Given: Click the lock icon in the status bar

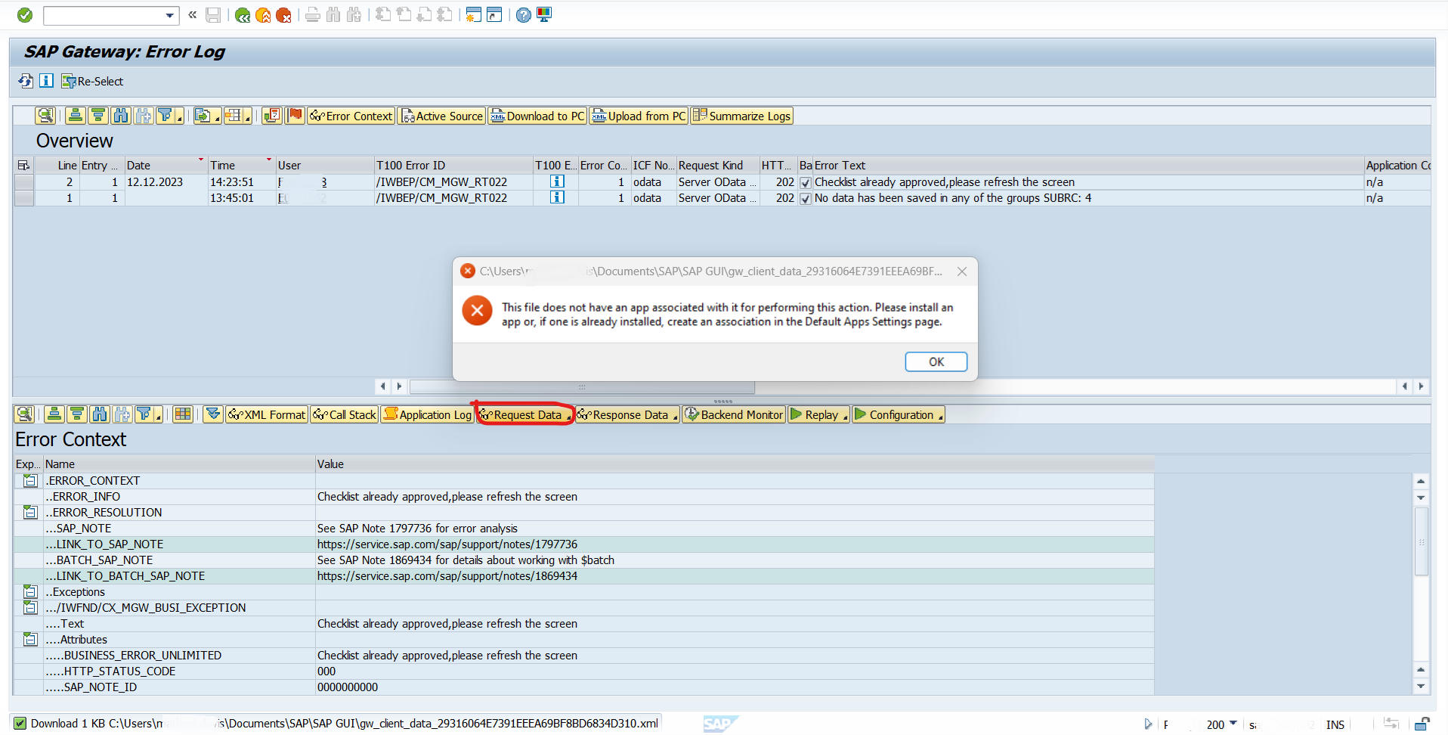Looking at the screenshot, I should [x=1421, y=724].
